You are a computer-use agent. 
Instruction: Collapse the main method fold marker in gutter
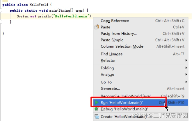click(x=1, y=10)
